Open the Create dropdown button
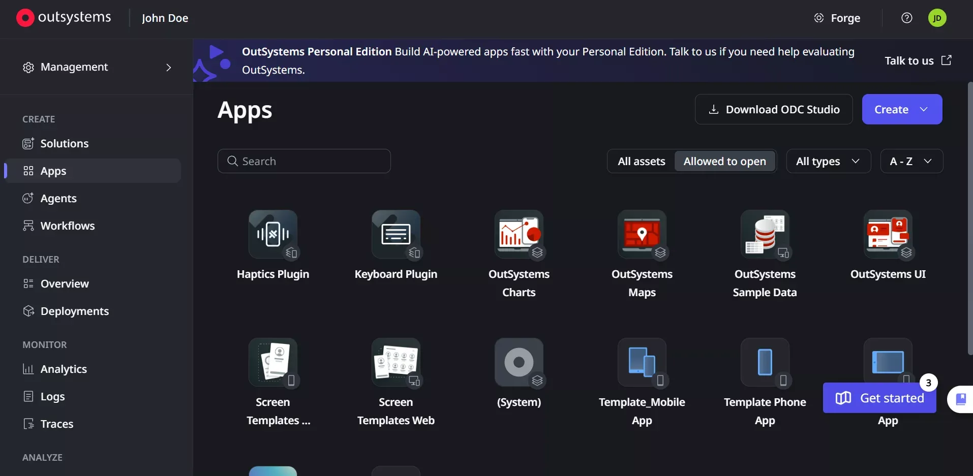The width and height of the screenshot is (973, 476). [x=902, y=109]
